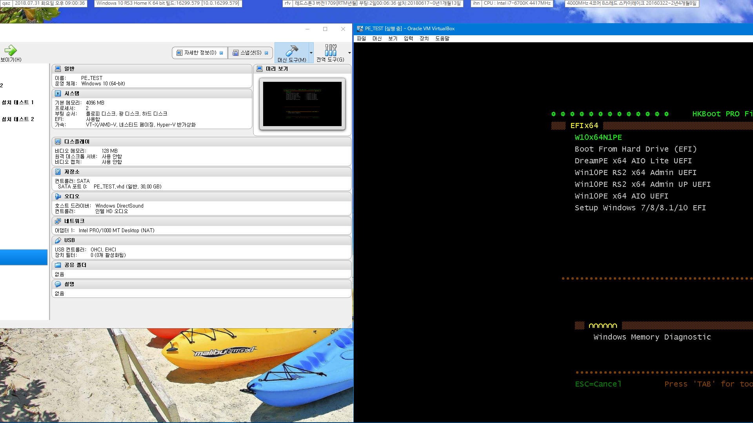Click the USB section icon
This screenshot has height=423, width=753.
(x=58, y=240)
